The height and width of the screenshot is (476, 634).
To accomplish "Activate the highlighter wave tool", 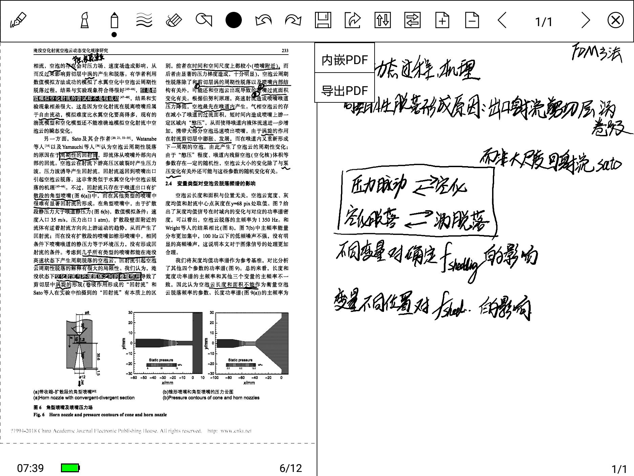I will tap(144, 21).
